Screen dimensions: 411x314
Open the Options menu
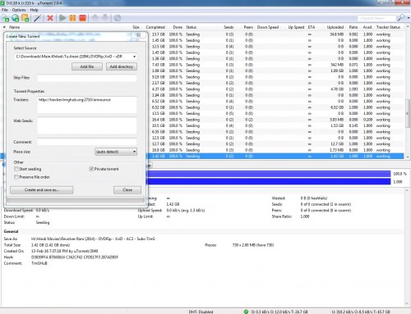(19, 10)
